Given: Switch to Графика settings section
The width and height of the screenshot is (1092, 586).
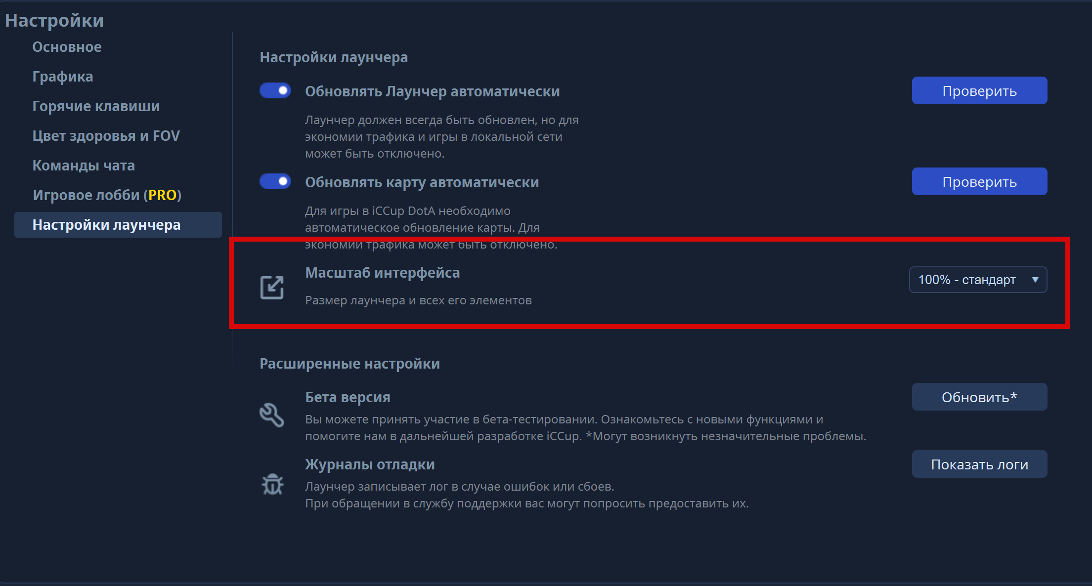Looking at the screenshot, I should tap(63, 77).
